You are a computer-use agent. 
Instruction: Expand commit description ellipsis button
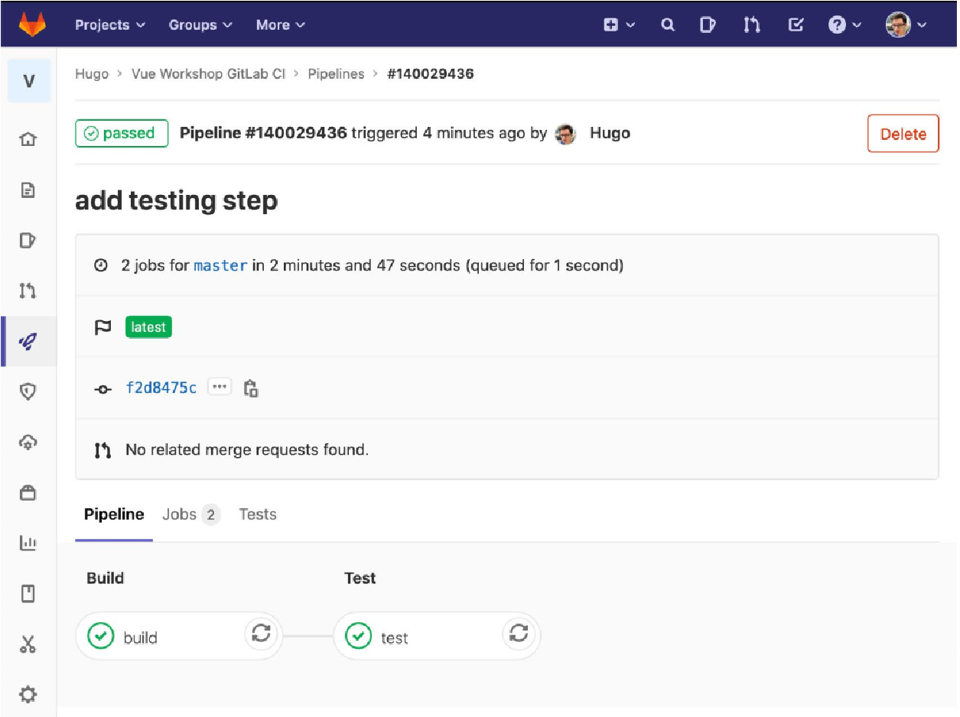(x=220, y=387)
